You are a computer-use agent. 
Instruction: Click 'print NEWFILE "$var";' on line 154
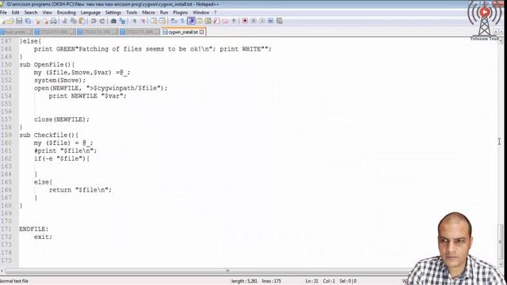(x=88, y=96)
